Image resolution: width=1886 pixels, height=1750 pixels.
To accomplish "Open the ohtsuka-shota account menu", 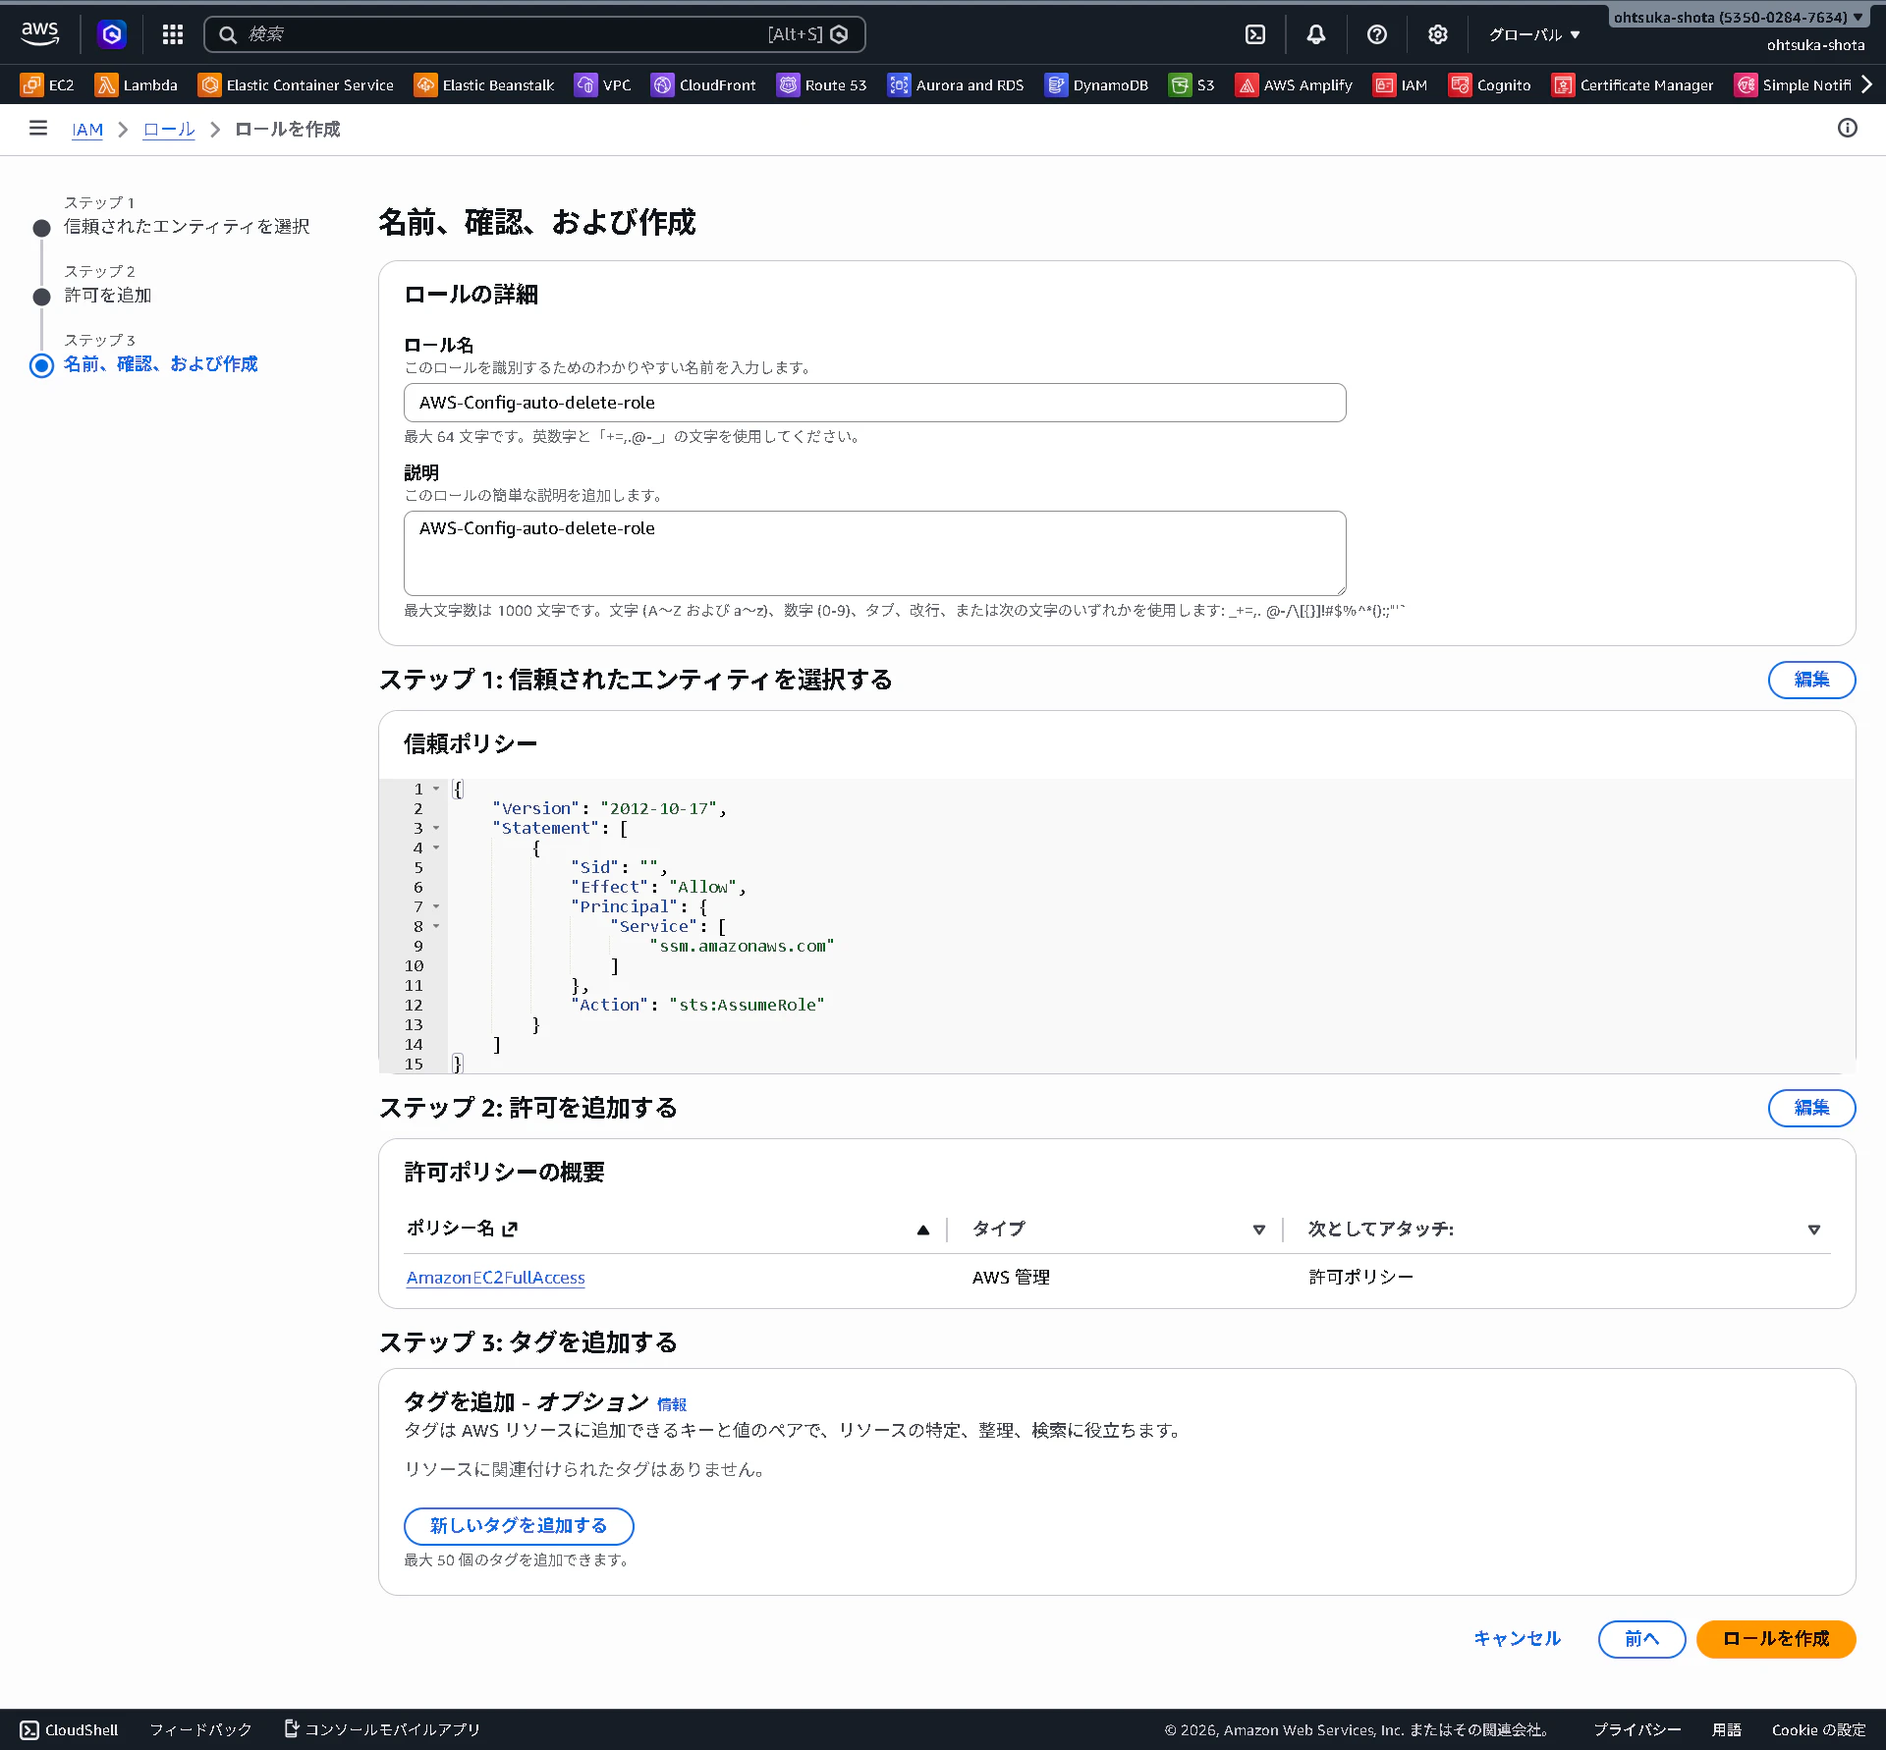I will 1739,18.
